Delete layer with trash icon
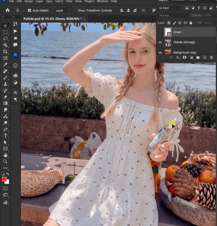Viewport: 217px width, 226px height. (x=211, y=57)
